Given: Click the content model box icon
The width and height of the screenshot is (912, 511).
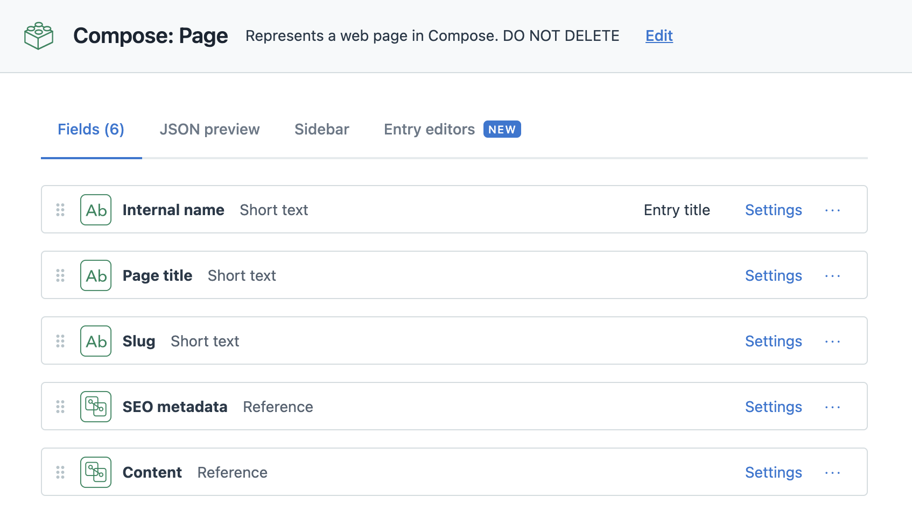Looking at the screenshot, I should tap(39, 36).
